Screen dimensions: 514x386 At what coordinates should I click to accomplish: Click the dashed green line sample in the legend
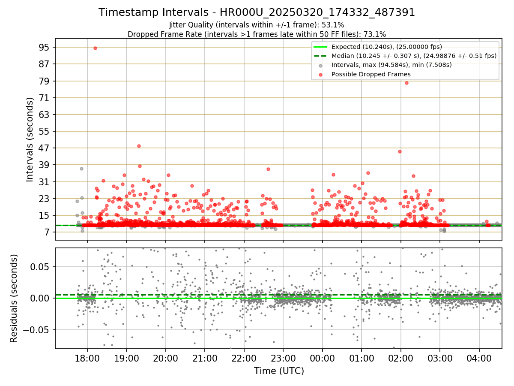pos(321,56)
